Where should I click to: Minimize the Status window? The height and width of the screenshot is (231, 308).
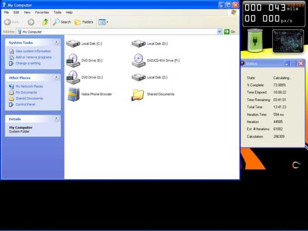point(287,63)
